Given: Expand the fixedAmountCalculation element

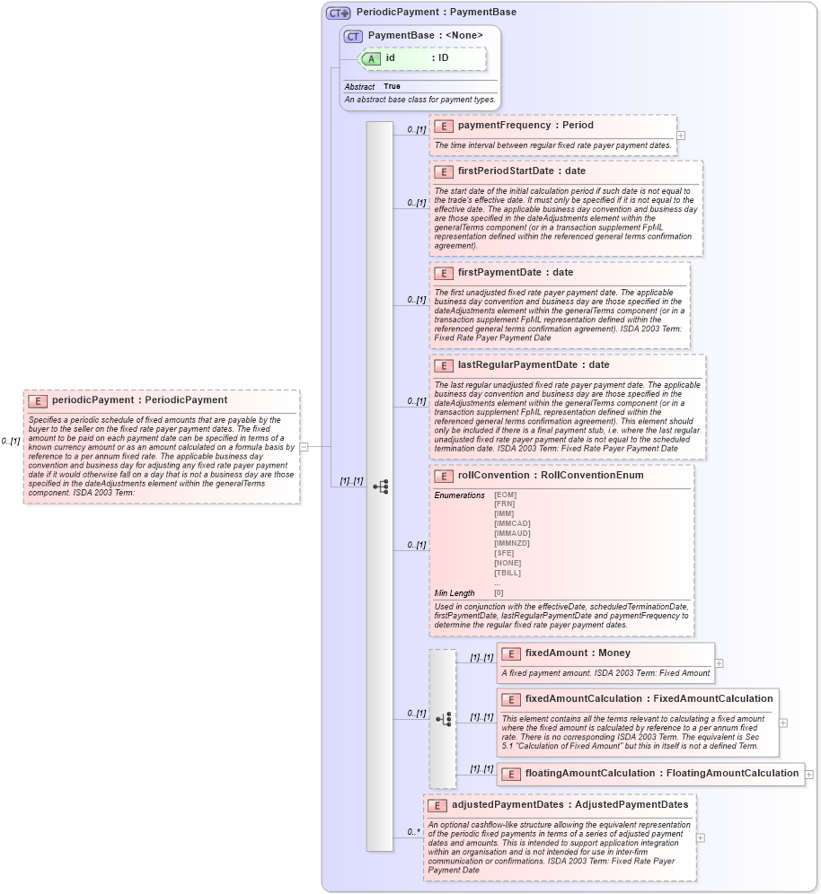Looking at the screenshot, I should pyautogui.click(x=782, y=723).
